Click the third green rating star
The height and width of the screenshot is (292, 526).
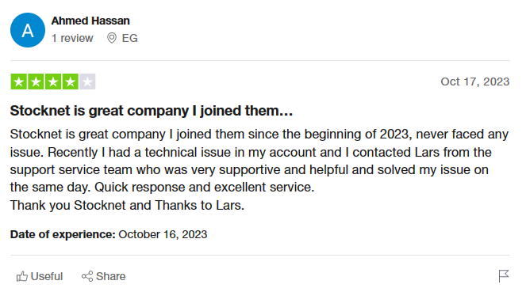[53, 82]
